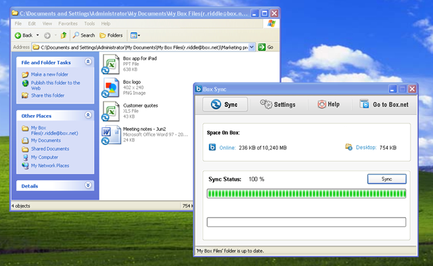Click the 'Customer quotes' file name
This screenshot has width=433, height=266.
pyautogui.click(x=140, y=105)
